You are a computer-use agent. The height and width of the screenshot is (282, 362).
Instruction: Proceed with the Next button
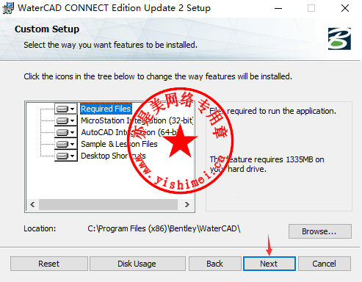click(x=269, y=264)
